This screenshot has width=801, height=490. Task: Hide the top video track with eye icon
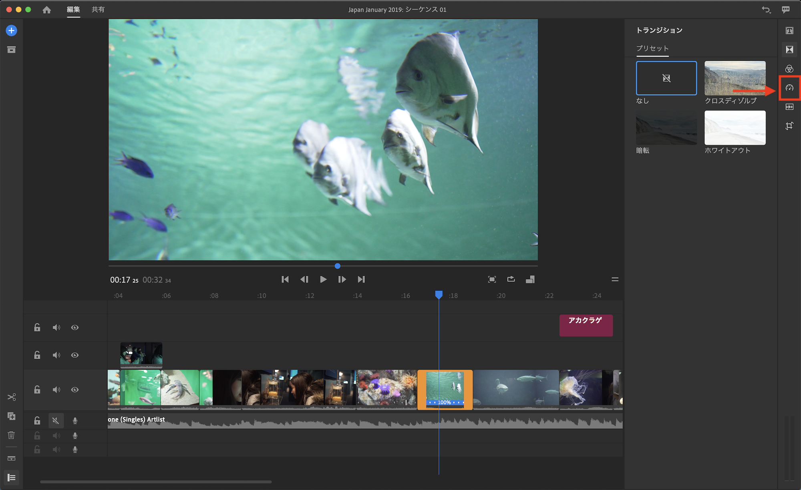coord(75,327)
